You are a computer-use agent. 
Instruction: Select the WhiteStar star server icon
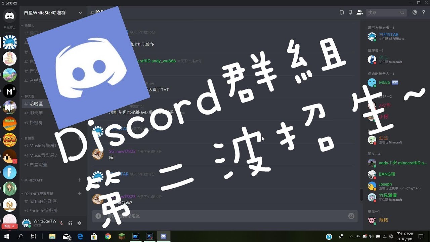pyautogui.click(x=9, y=42)
